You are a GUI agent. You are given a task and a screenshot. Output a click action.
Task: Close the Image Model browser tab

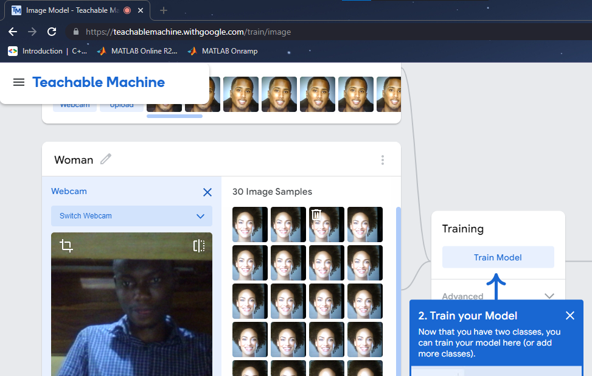(x=141, y=10)
